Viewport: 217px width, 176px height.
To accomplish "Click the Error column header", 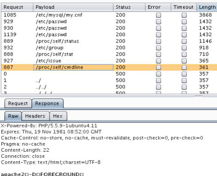I will (x=158, y=7).
